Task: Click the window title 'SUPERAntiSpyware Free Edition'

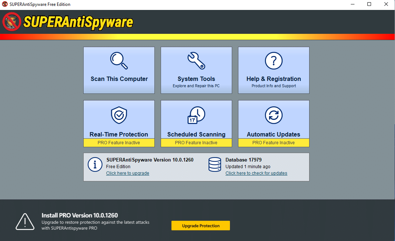Action: (x=40, y=4)
